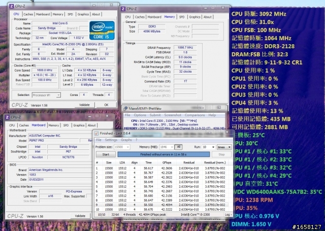This screenshot has height=231, width=325.
Task: Open the File menu in LinX
Action: click(99, 140)
